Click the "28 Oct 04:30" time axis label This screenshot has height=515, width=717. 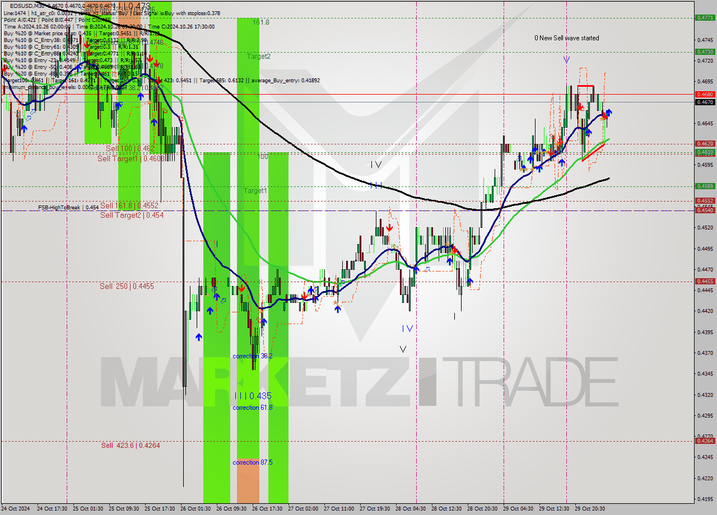point(411,509)
